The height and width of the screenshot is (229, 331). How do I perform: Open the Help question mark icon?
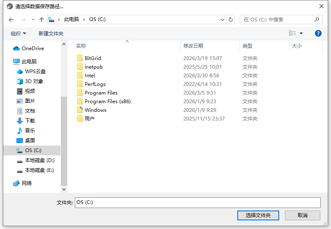click(x=318, y=33)
